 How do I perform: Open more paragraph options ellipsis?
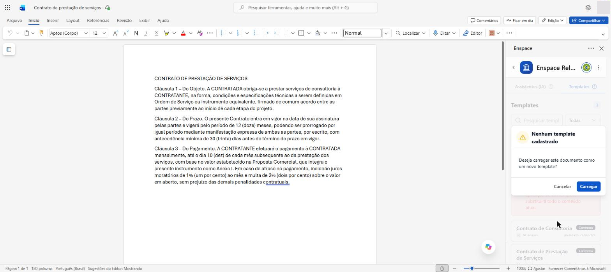point(334,33)
